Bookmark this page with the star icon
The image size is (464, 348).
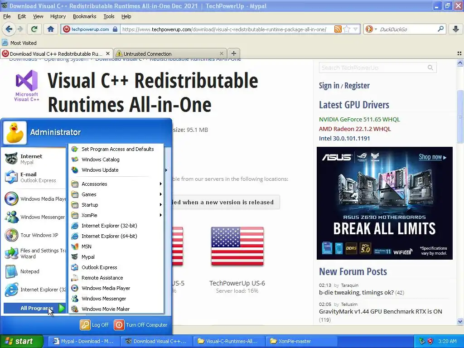tap(347, 29)
